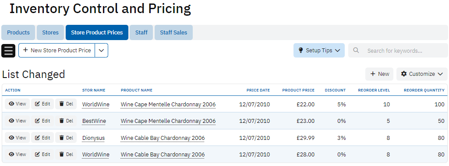Click the New button above the list
Viewport: 449px width, 166px height.
(379, 74)
